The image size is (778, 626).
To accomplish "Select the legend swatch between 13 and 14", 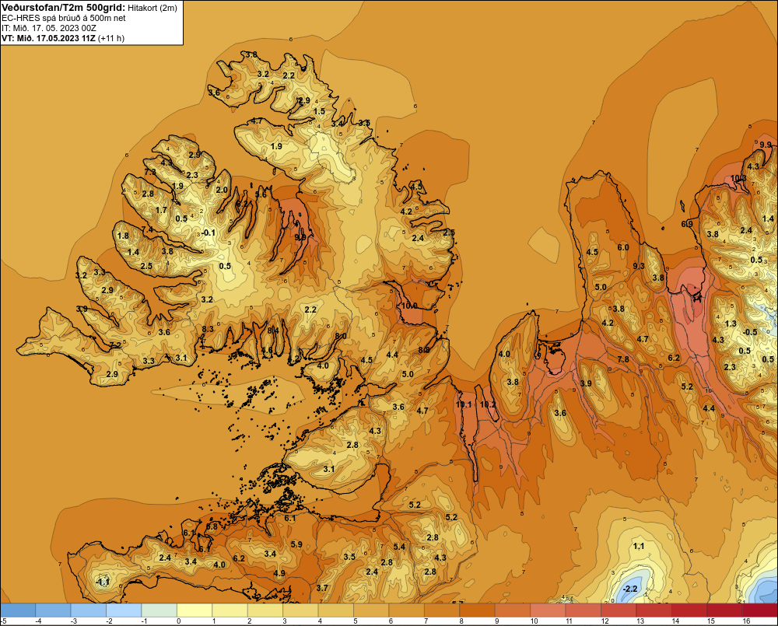I will point(654,610).
